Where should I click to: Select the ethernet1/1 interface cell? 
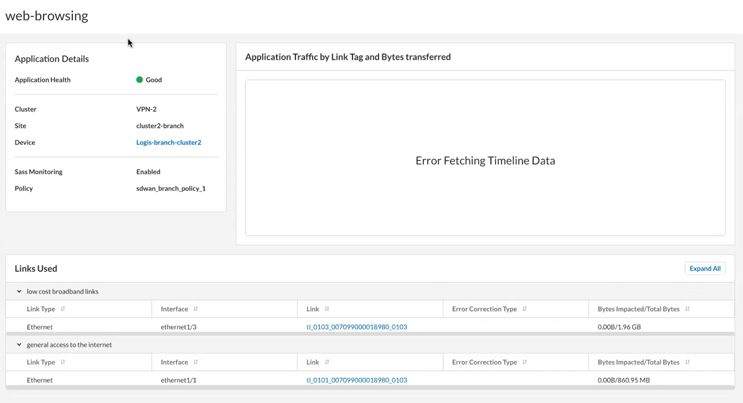(x=179, y=380)
